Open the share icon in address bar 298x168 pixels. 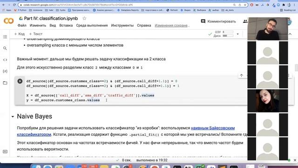tap(240, 5)
